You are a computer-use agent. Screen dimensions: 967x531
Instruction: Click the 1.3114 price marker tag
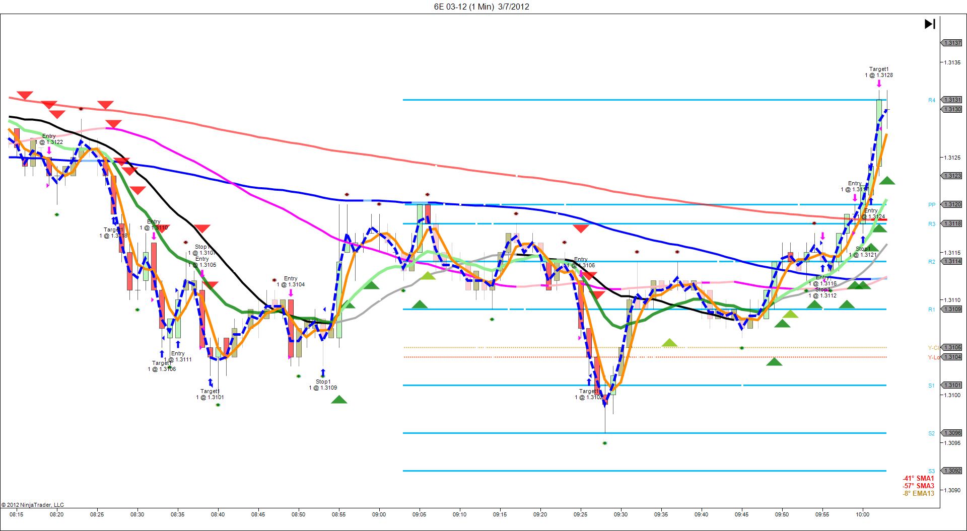click(x=952, y=261)
